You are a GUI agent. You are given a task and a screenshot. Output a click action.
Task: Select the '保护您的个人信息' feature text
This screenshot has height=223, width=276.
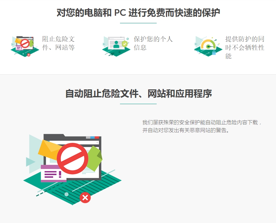coord(153,43)
